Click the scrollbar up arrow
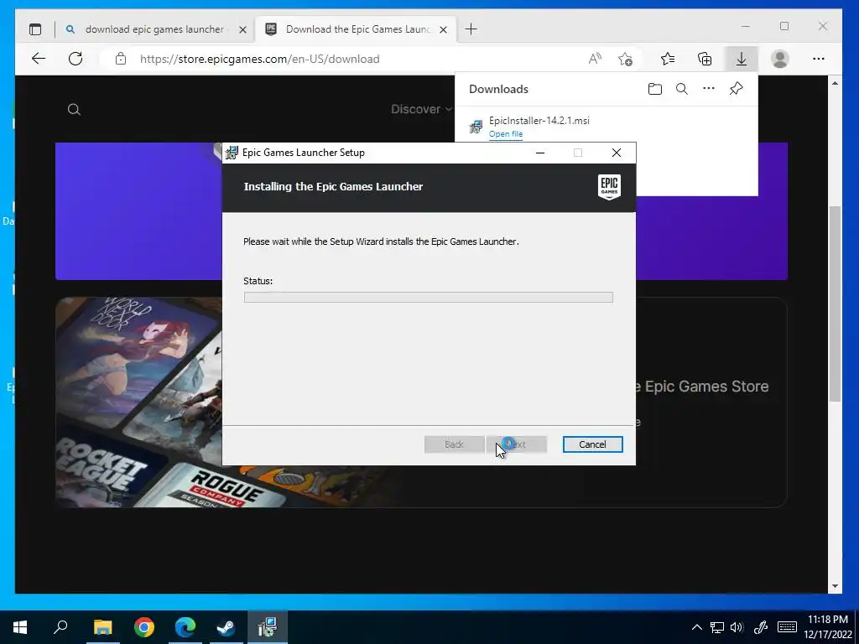 pos(835,83)
